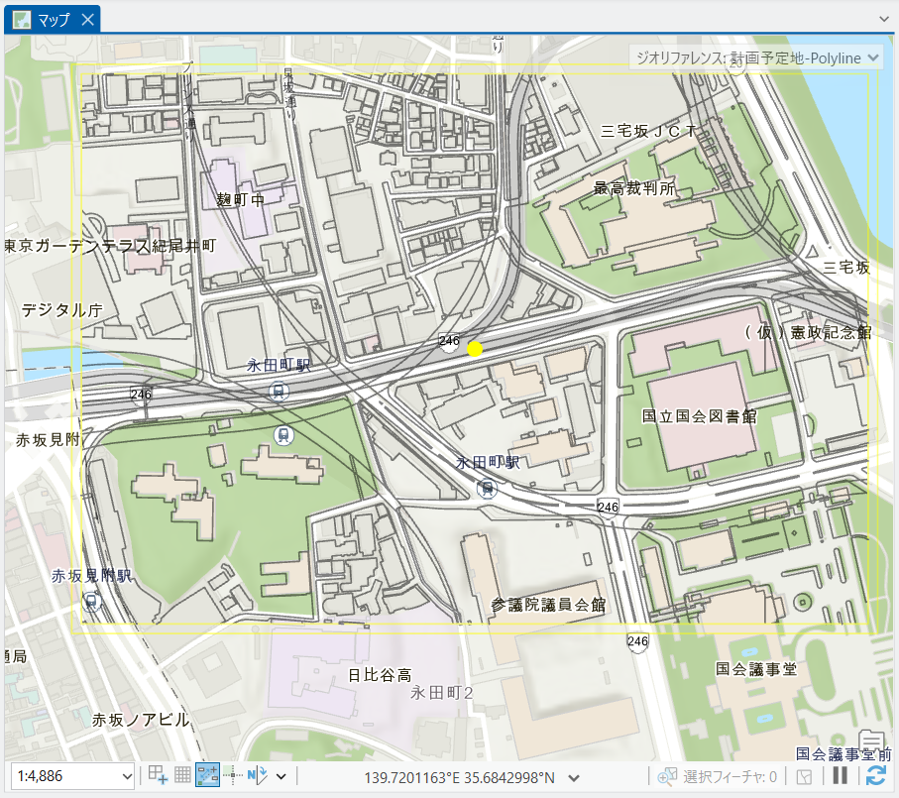Expand the arrow next to north correction icon

tap(281, 776)
